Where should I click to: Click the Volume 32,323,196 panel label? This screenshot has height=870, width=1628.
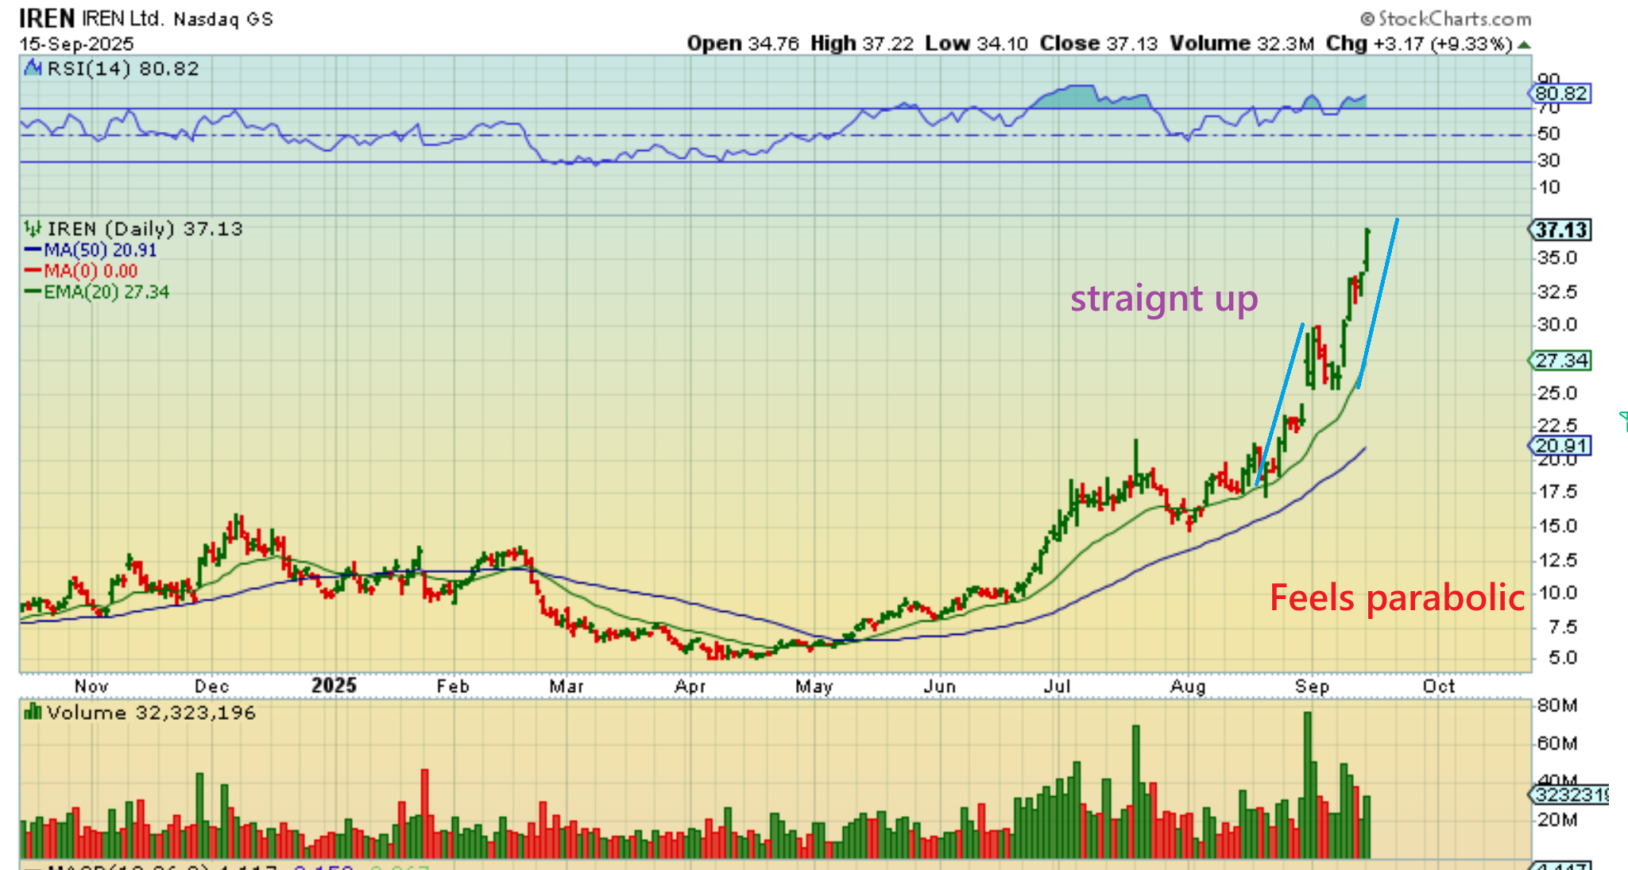tap(151, 712)
